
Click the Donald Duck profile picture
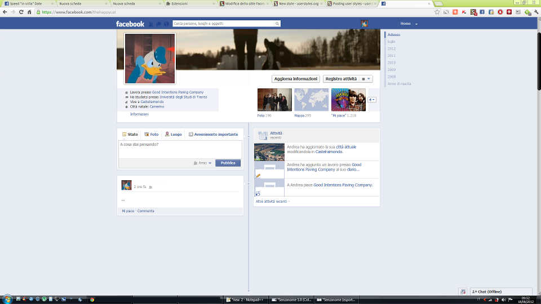click(x=150, y=59)
